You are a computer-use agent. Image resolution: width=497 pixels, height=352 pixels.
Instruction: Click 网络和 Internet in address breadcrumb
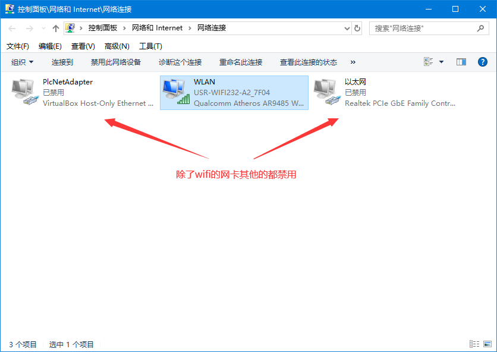(156, 28)
